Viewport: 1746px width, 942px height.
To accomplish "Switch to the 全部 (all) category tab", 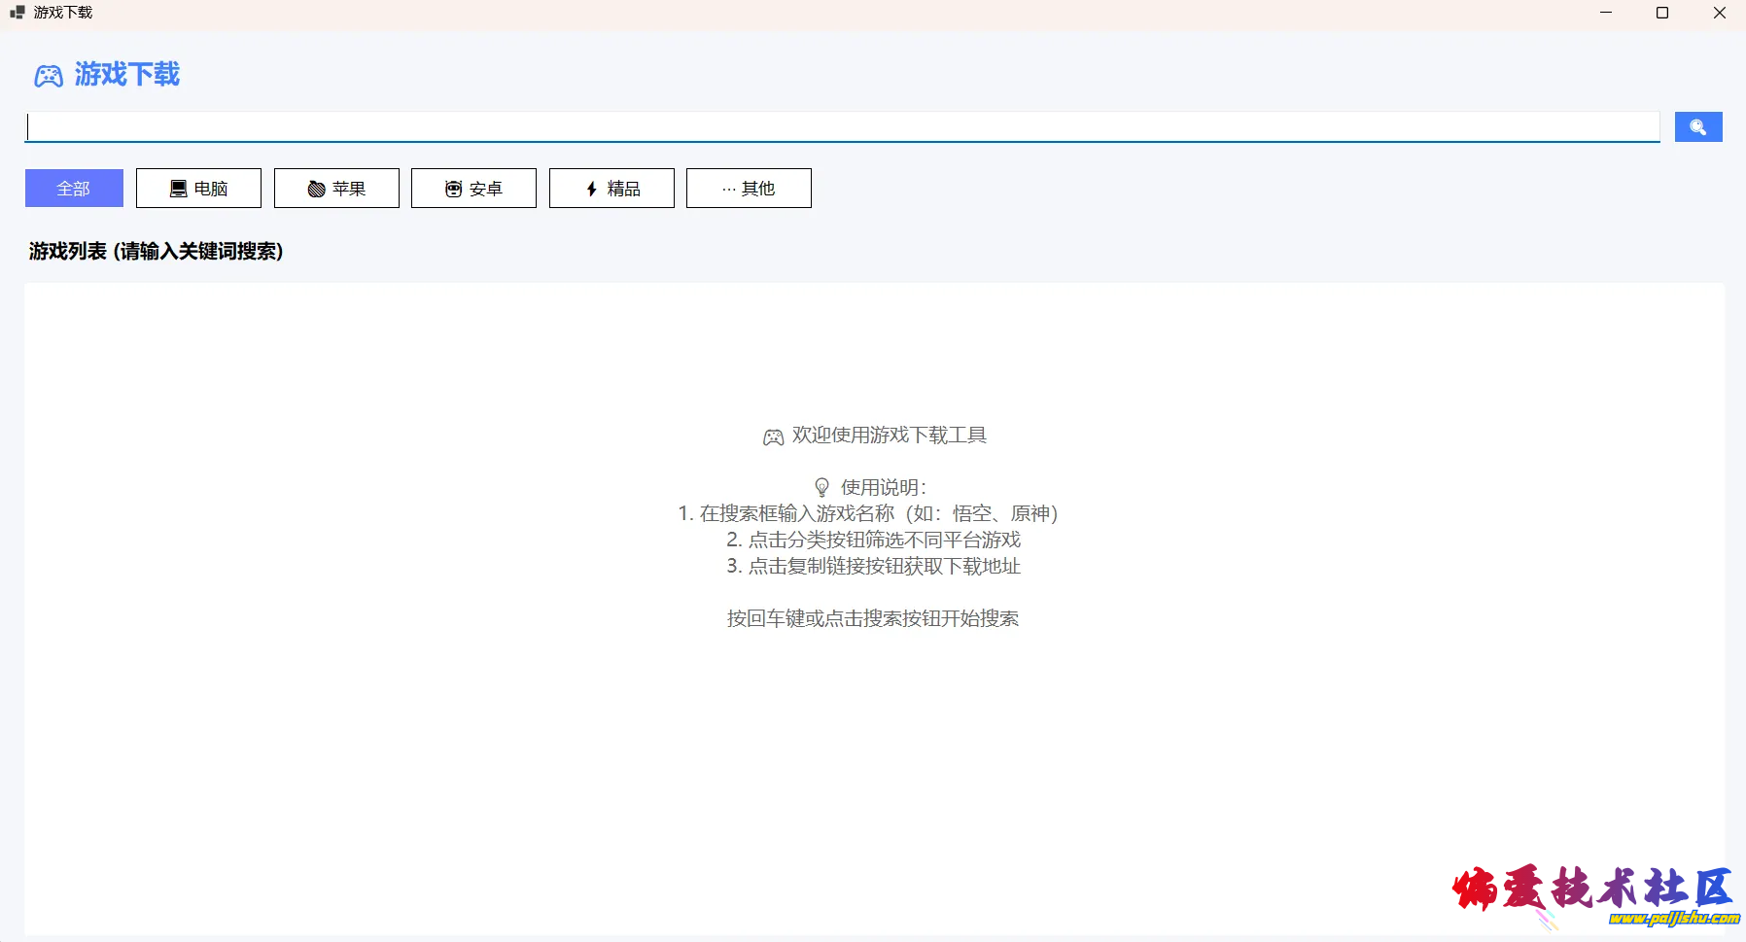I will click(x=74, y=189).
